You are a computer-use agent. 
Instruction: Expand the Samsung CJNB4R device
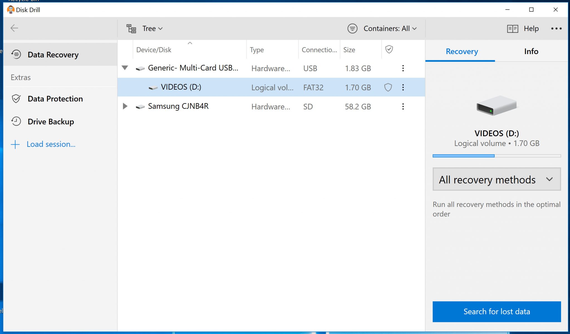point(125,106)
